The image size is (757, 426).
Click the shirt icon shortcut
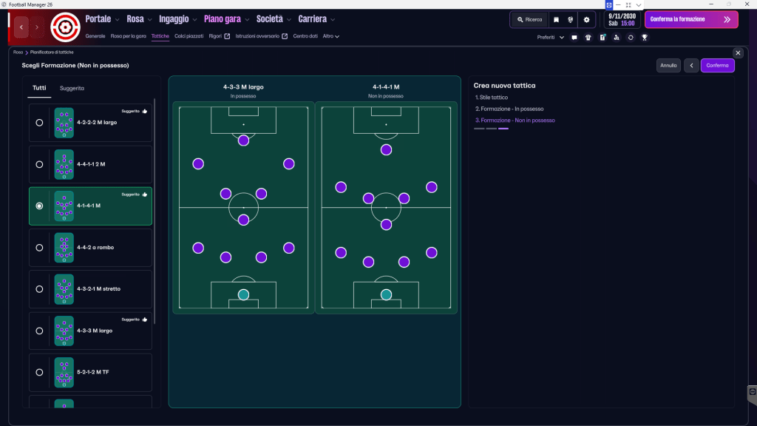tap(588, 37)
